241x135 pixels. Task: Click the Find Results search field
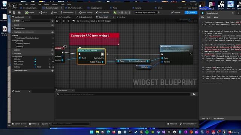123,94
